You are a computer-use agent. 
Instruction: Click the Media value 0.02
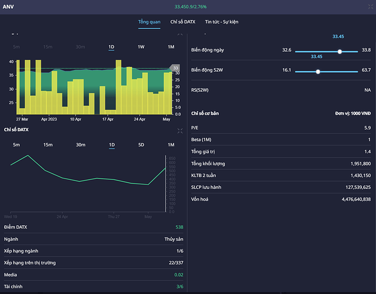coord(179,275)
